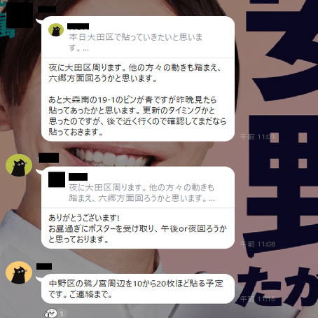
Task: Click the reaction emoji below the 中野区 message
Action: [51, 313]
